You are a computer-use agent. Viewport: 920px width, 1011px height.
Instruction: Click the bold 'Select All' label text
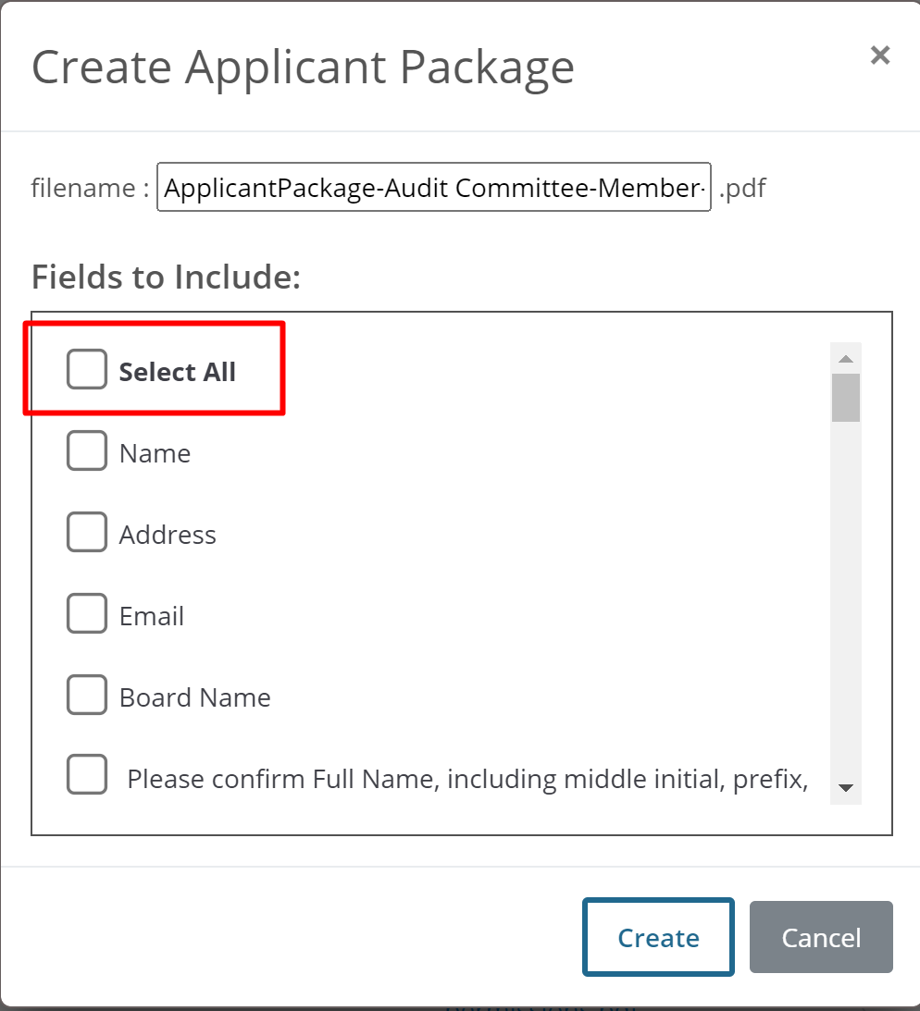coord(177,372)
